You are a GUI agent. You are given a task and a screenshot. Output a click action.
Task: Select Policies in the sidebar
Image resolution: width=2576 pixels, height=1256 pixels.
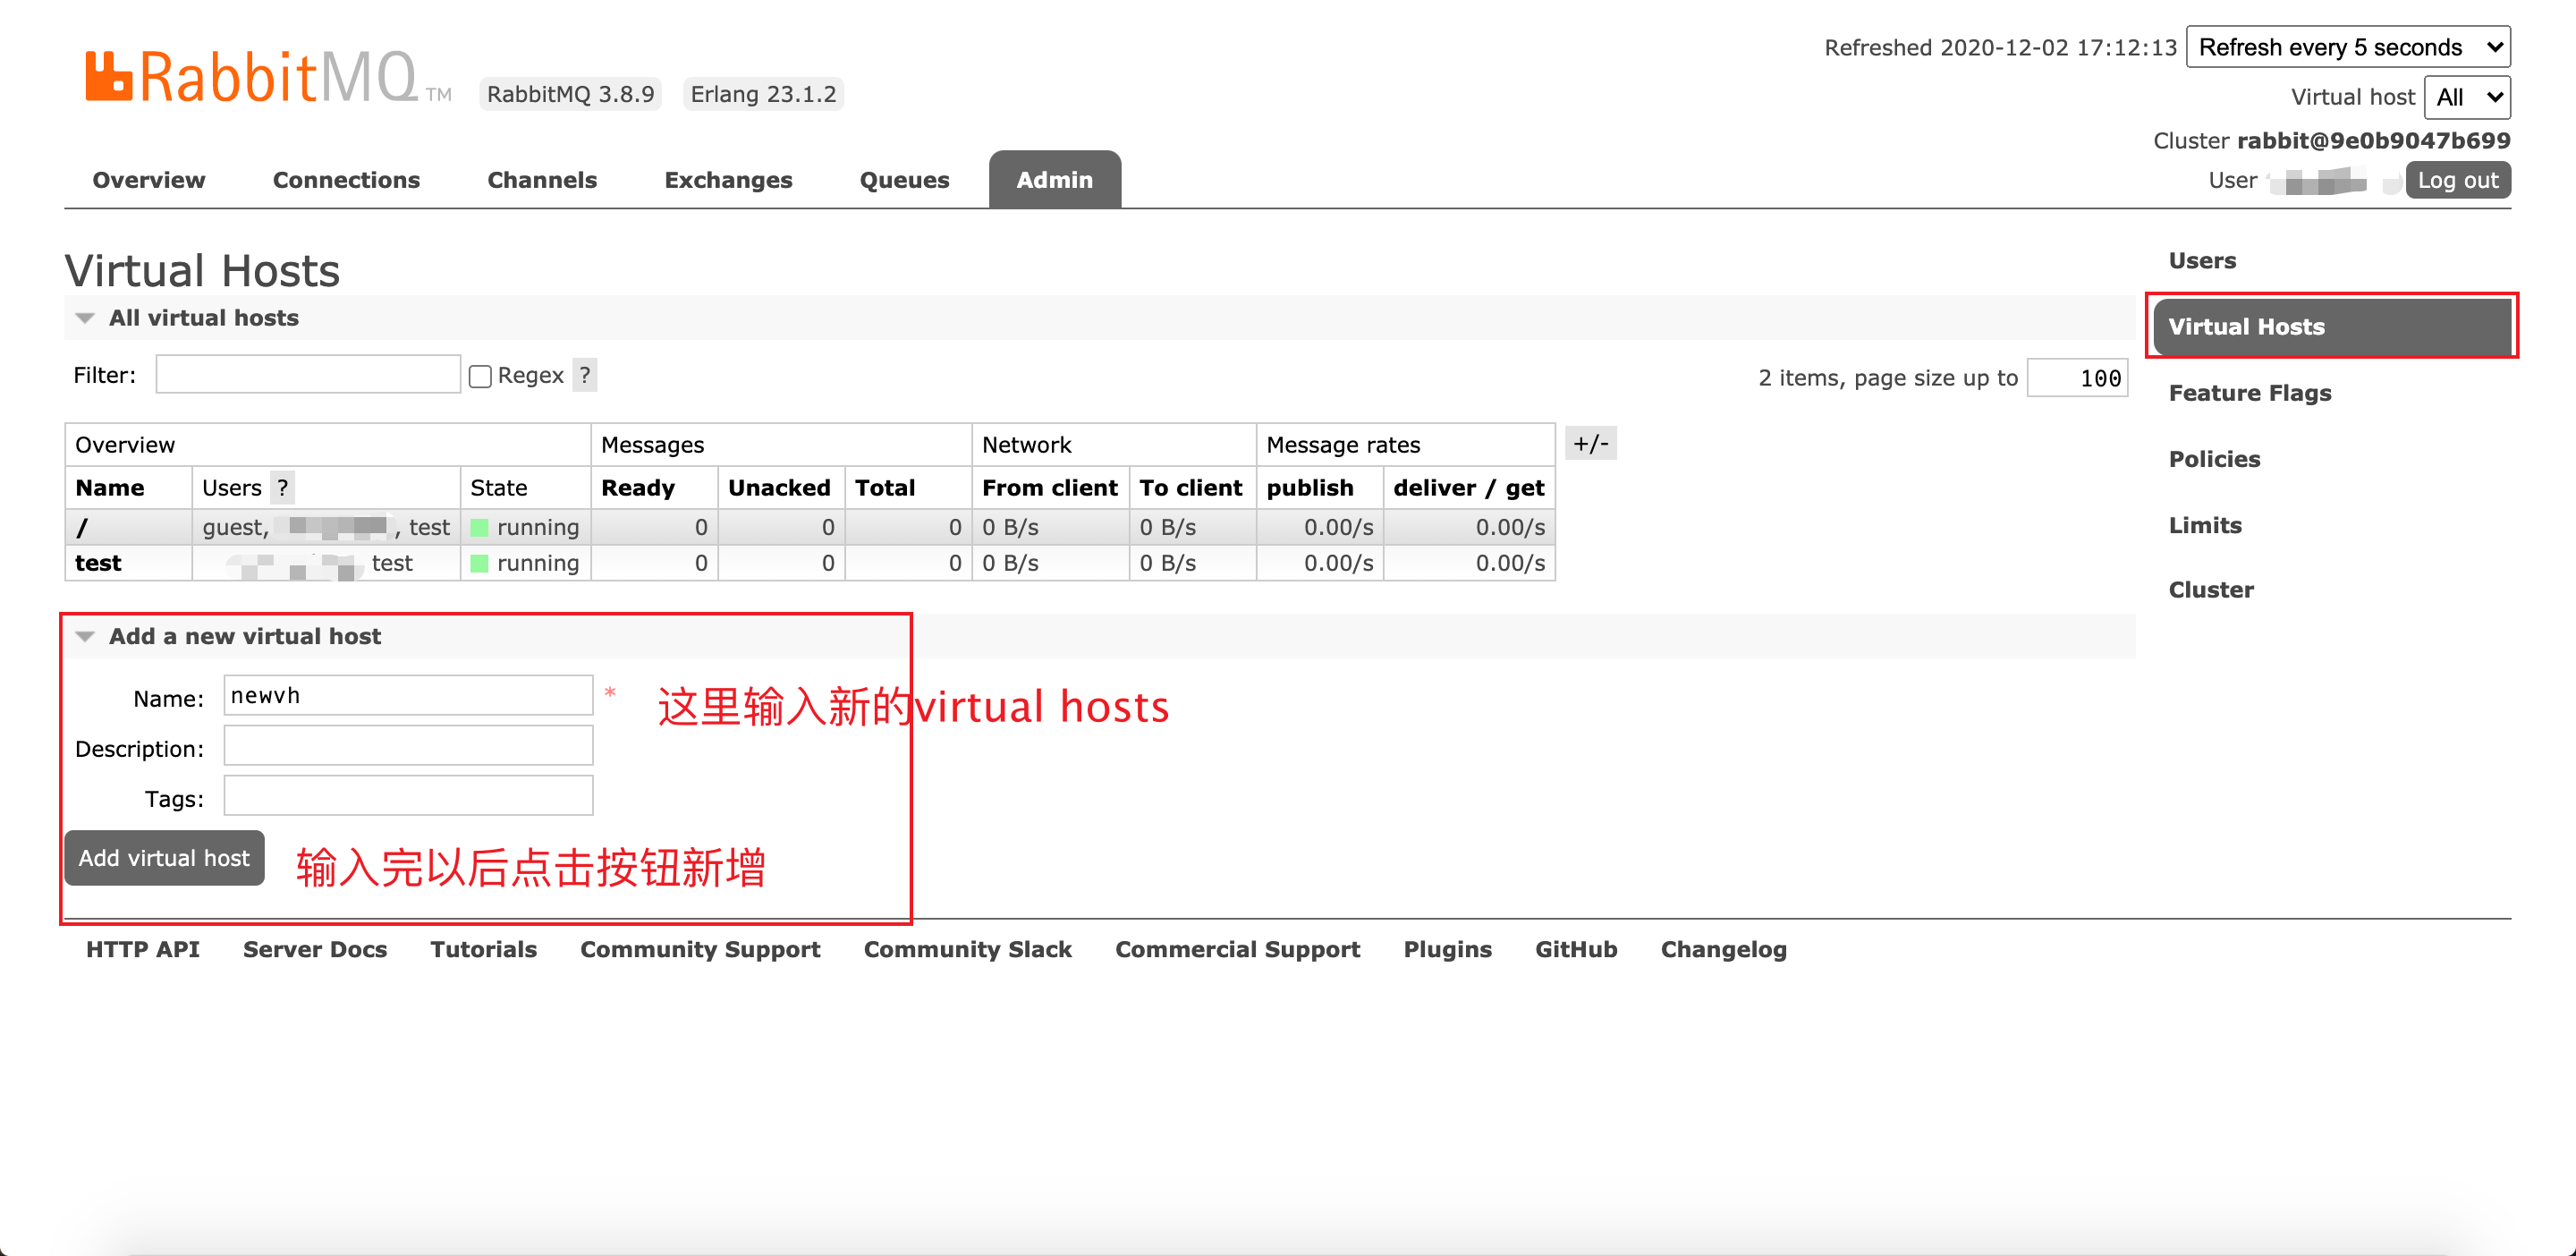pos(2214,459)
